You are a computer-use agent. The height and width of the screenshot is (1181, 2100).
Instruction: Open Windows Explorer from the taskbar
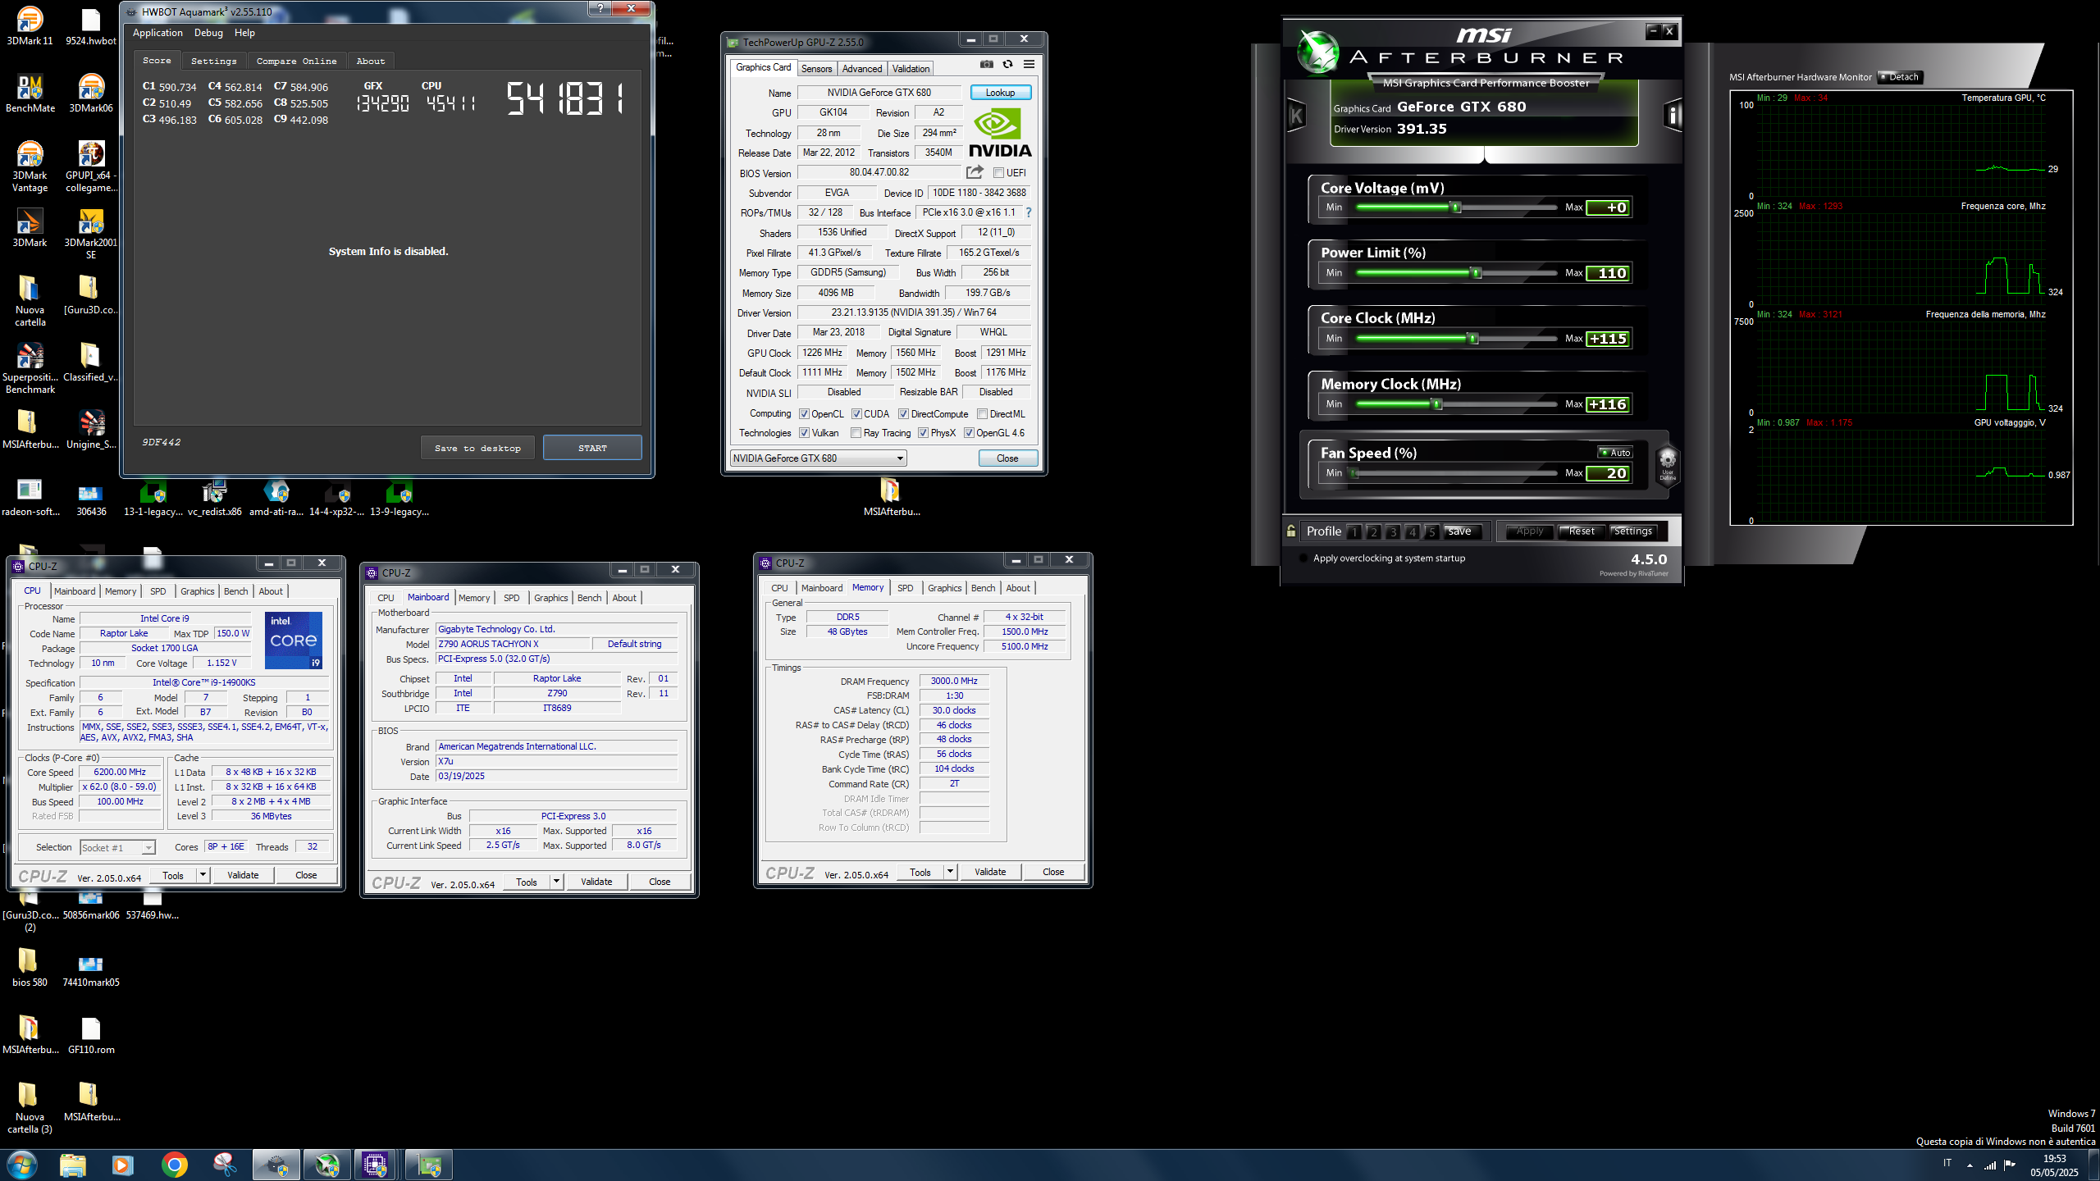(x=72, y=1165)
